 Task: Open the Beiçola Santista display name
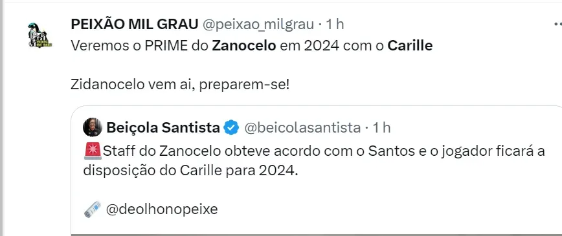pos(163,127)
